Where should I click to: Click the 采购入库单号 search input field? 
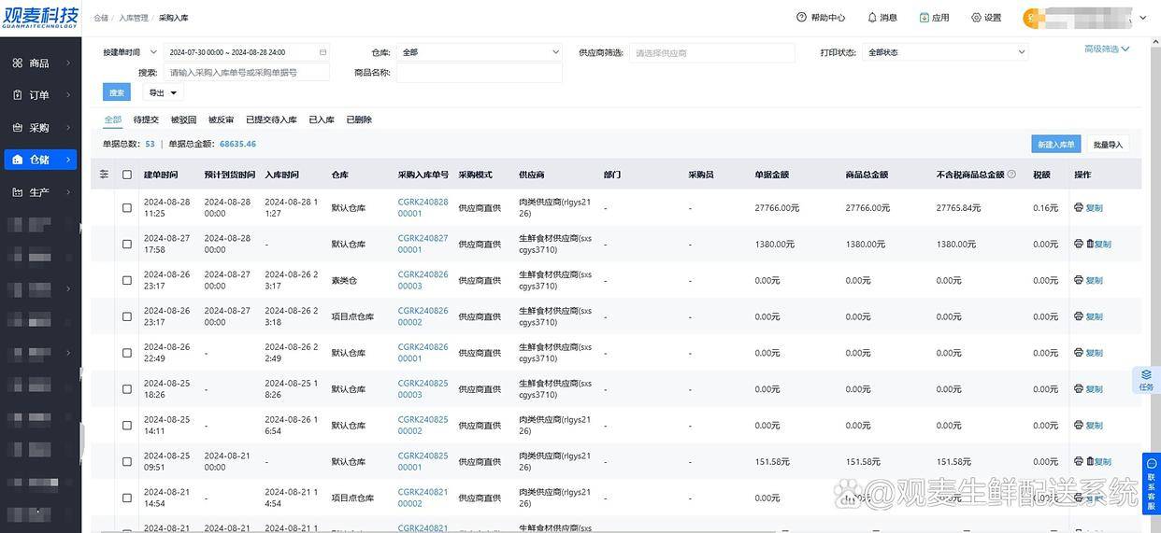(x=247, y=73)
